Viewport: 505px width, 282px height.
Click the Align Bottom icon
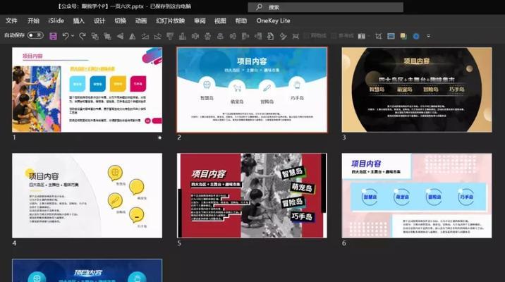coord(183,36)
